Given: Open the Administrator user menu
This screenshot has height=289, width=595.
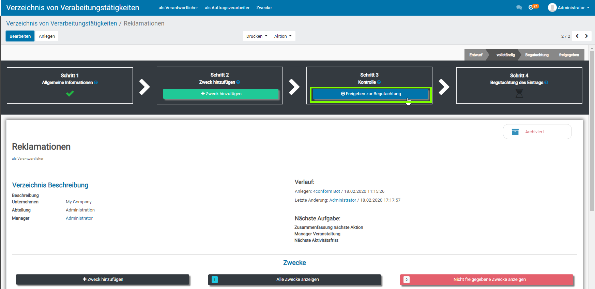Looking at the screenshot, I should [x=569, y=7].
